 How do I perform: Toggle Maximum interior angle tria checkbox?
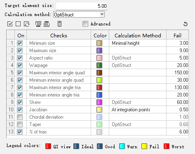(20, 87)
